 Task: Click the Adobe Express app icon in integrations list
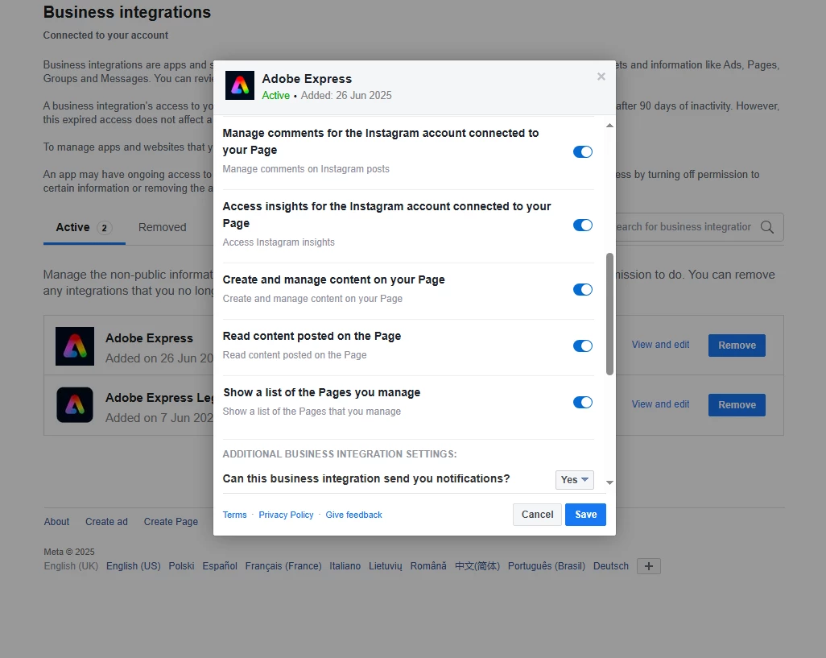tap(75, 346)
